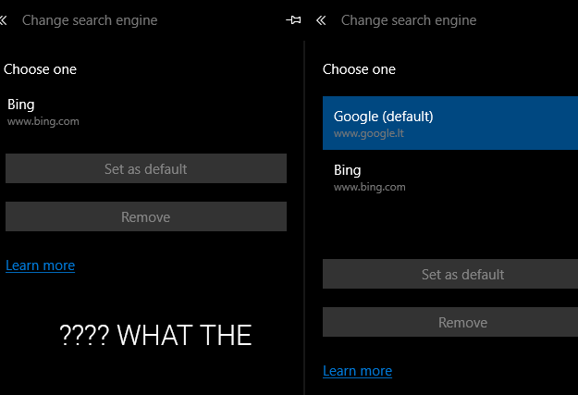Click the right panel's Change search engine title
The width and height of the screenshot is (578, 395).
(x=409, y=20)
